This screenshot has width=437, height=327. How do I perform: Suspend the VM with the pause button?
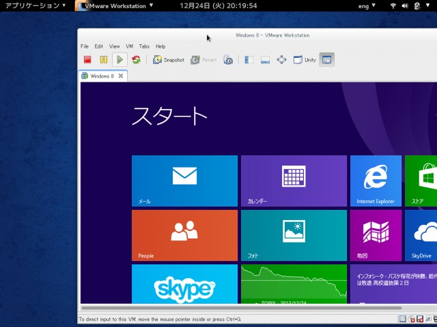[x=104, y=60]
